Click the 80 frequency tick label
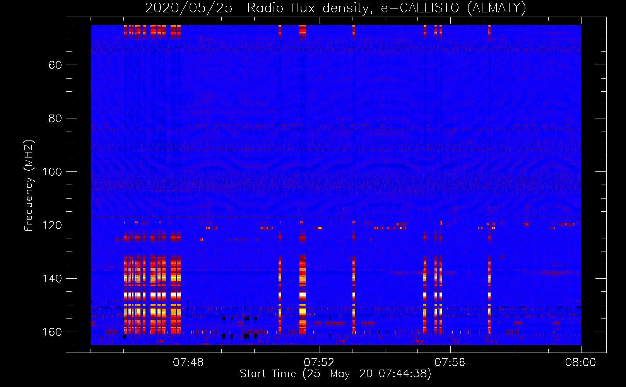This screenshot has height=387, width=626. click(x=55, y=118)
